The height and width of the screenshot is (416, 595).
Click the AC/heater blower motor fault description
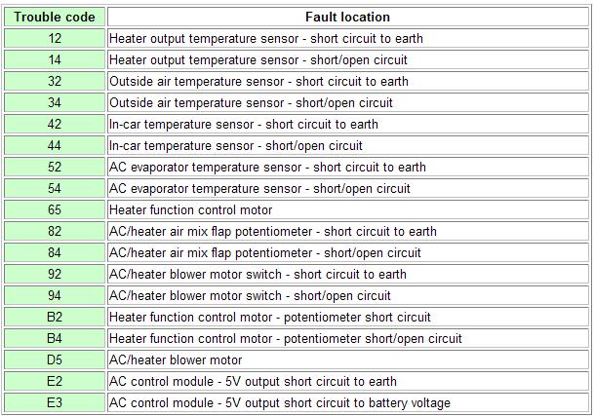[x=176, y=360]
